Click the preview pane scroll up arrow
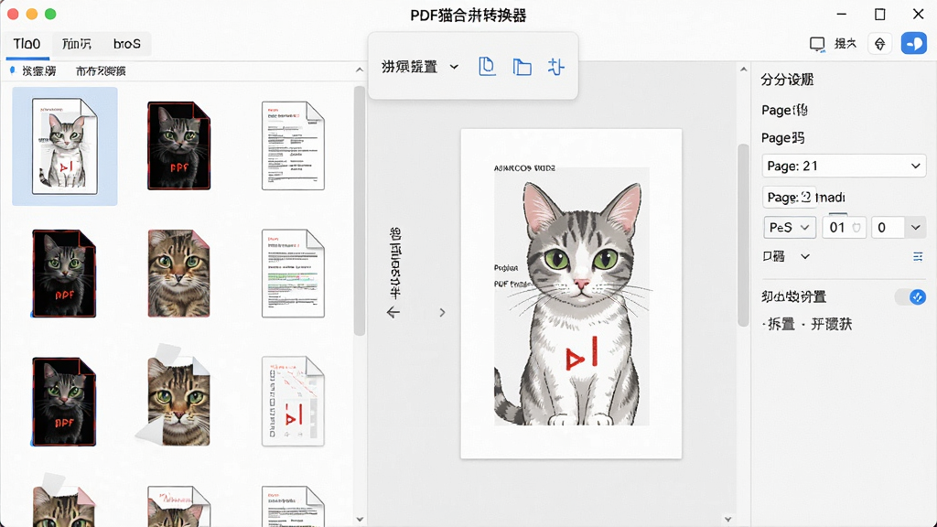This screenshot has height=527, width=937. click(743, 70)
